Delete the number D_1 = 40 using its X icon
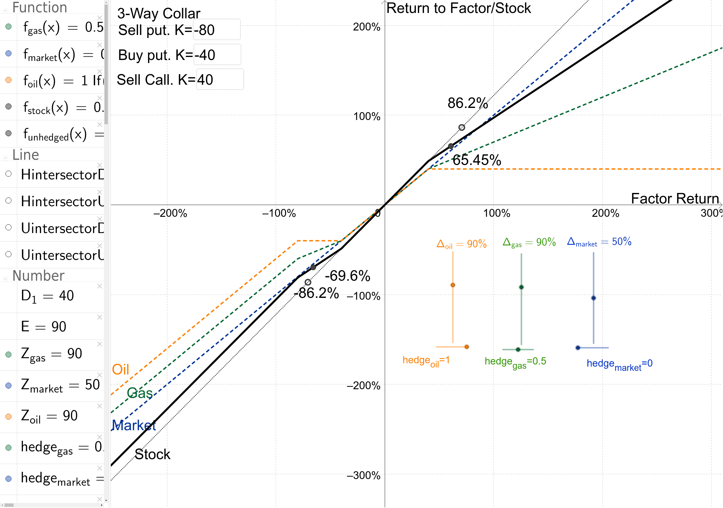Viewport: 723px width, 508px height. click(100, 286)
